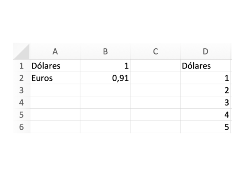The width and height of the screenshot is (232, 176).
Task: Click the Euros cell in column A
Action: (x=55, y=78)
